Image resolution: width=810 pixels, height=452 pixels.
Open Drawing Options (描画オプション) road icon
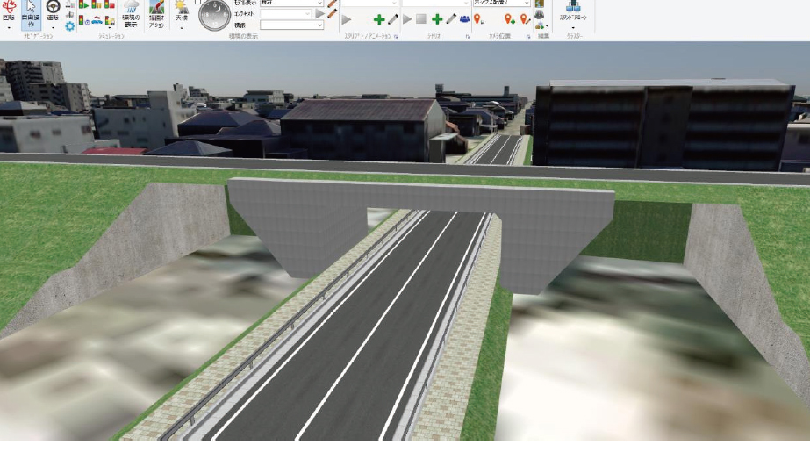coord(156,14)
